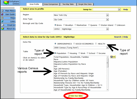Choose the HEALTH data file option
The height and width of the screenshot is (99, 137).
click(x=96, y=44)
